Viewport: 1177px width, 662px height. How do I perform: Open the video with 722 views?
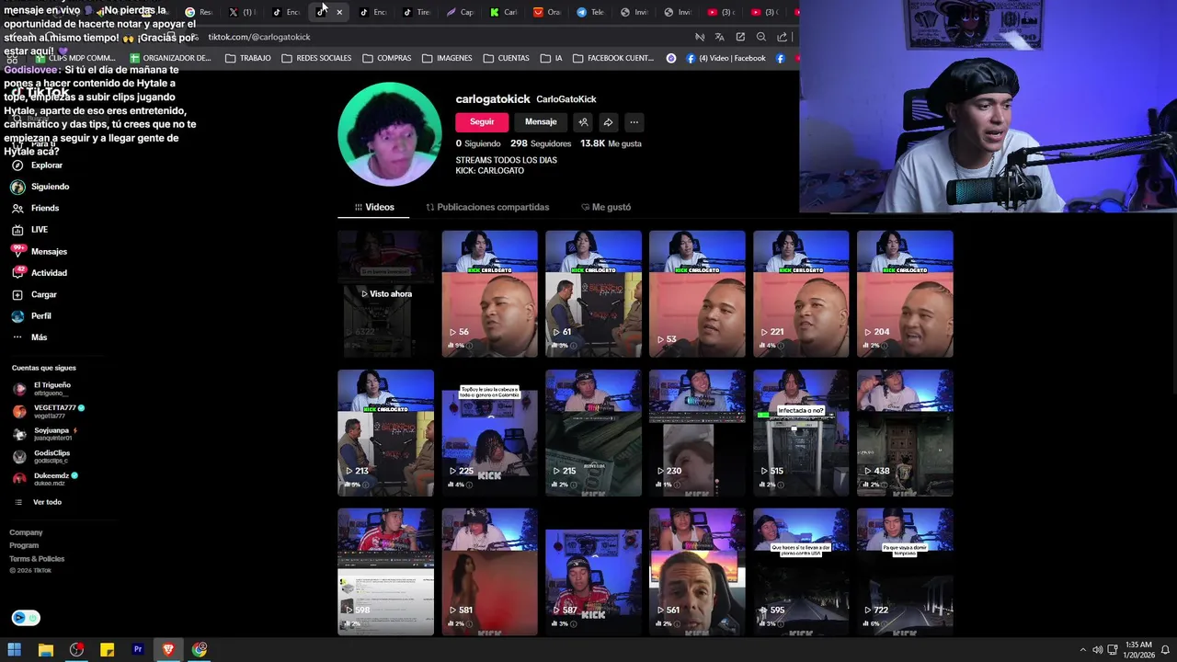tap(905, 572)
